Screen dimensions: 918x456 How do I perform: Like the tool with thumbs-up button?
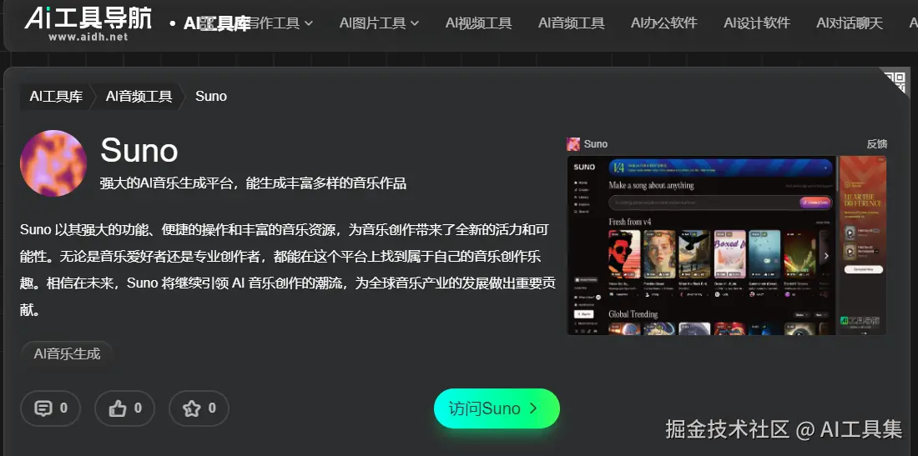124,408
